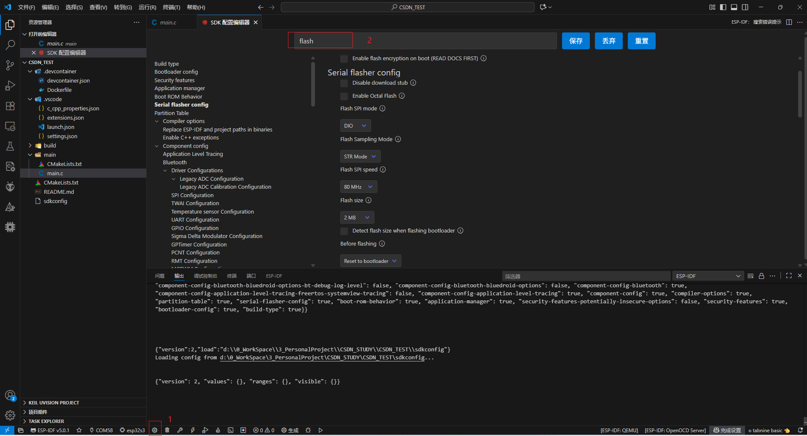Image resolution: width=807 pixels, height=436 pixels.
Task: Click SDK configuration editor gear in status bar
Action: [155, 430]
